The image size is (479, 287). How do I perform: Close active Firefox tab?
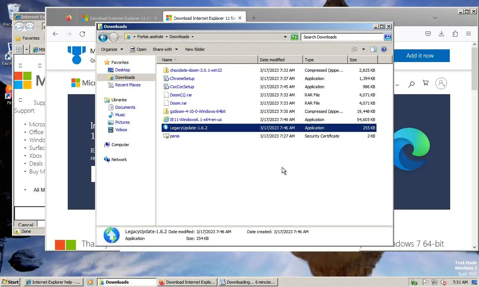[241, 18]
